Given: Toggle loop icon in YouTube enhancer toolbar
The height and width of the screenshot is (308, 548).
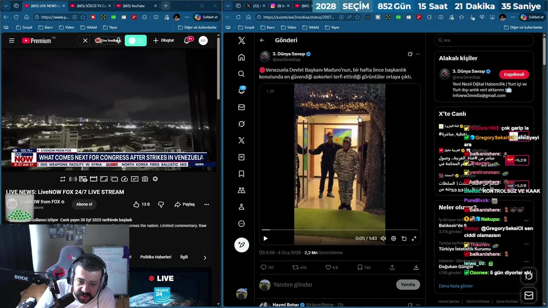Looking at the screenshot, I should (63, 179).
